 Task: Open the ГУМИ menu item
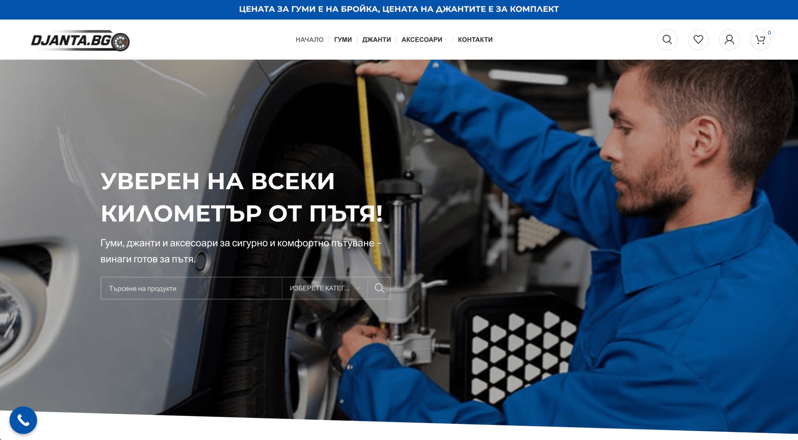point(343,39)
